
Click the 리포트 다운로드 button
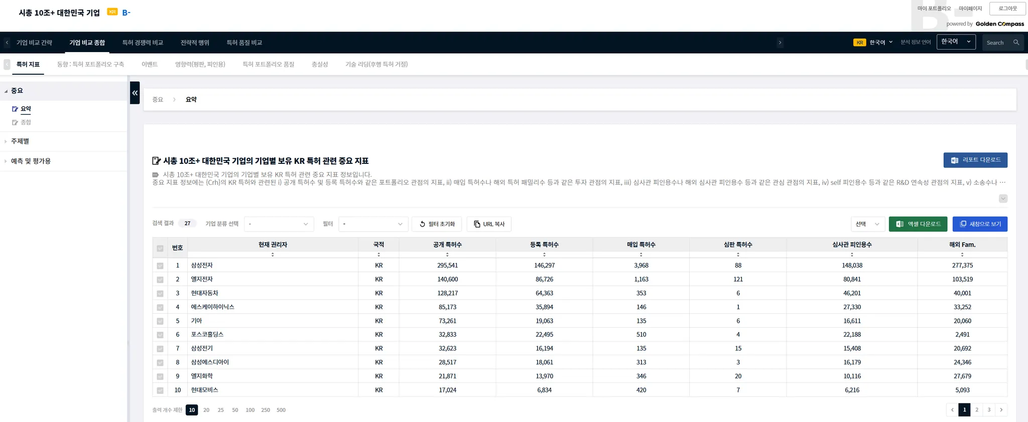[x=975, y=160]
